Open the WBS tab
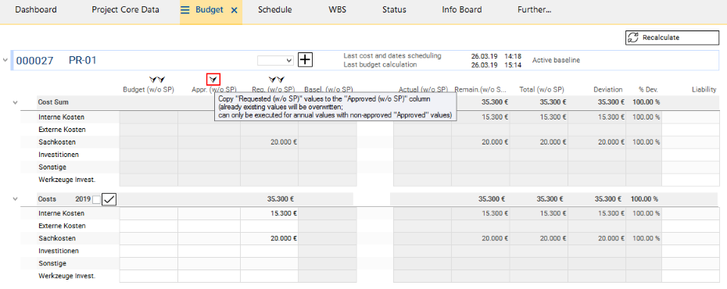The width and height of the screenshot is (727, 289). tap(337, 9)
